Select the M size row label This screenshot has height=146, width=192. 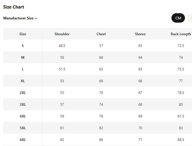coord(23,58)
